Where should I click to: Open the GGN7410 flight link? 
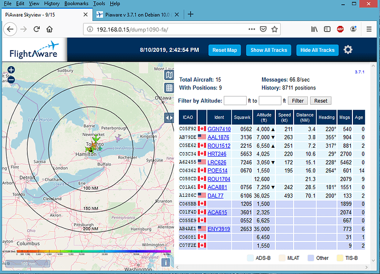point(219,129)
